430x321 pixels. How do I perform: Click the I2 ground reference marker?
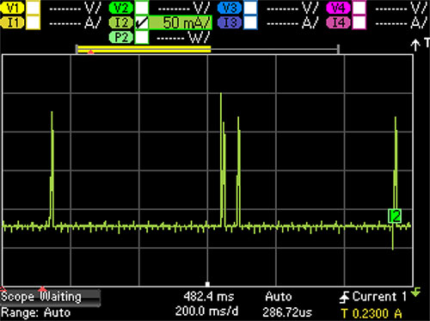pos(395,216)
